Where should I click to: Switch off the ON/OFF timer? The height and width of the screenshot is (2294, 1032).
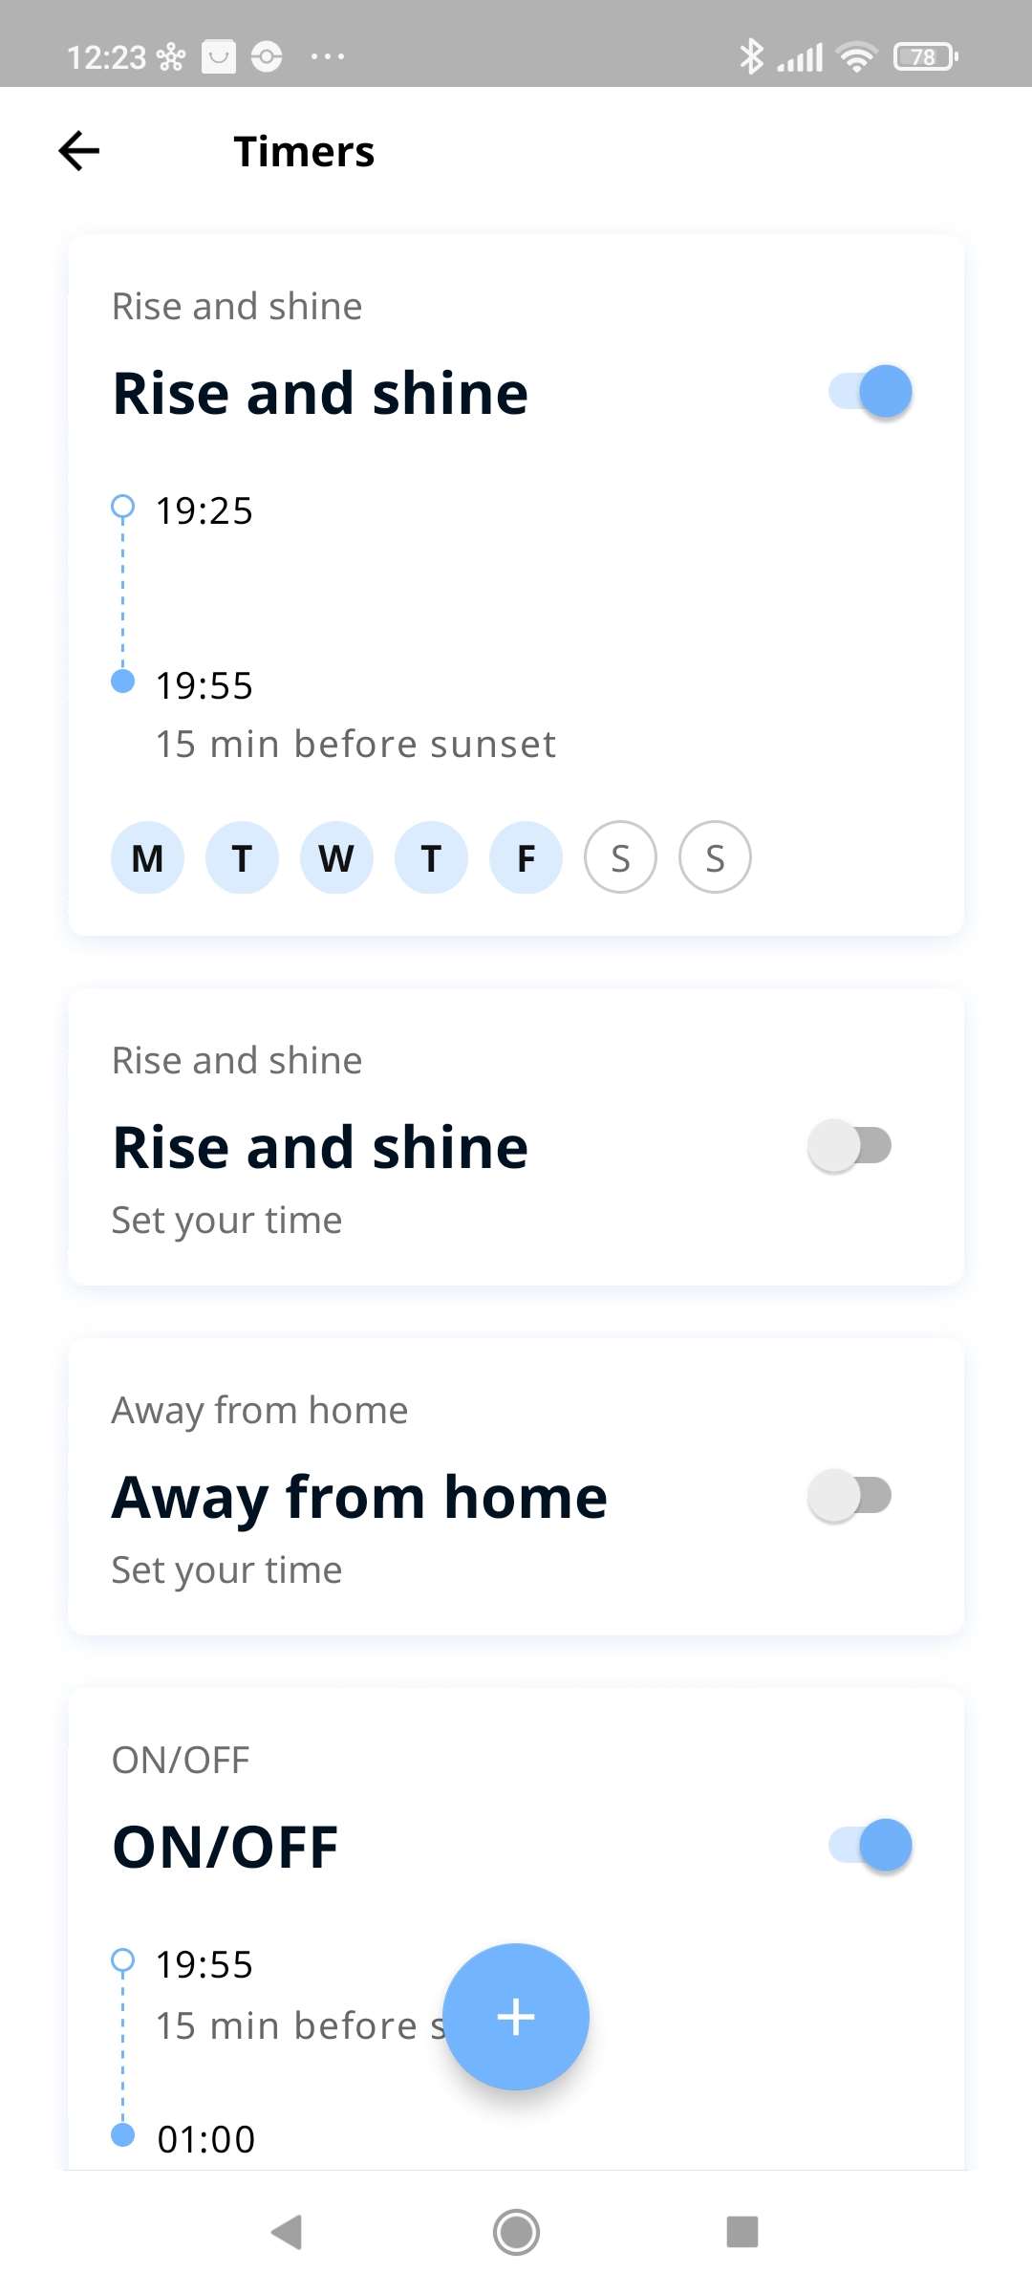click(x=871, y=1846)
